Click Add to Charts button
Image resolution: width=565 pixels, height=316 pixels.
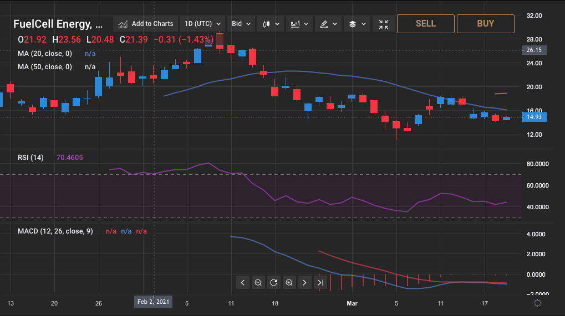pos(146,24)
